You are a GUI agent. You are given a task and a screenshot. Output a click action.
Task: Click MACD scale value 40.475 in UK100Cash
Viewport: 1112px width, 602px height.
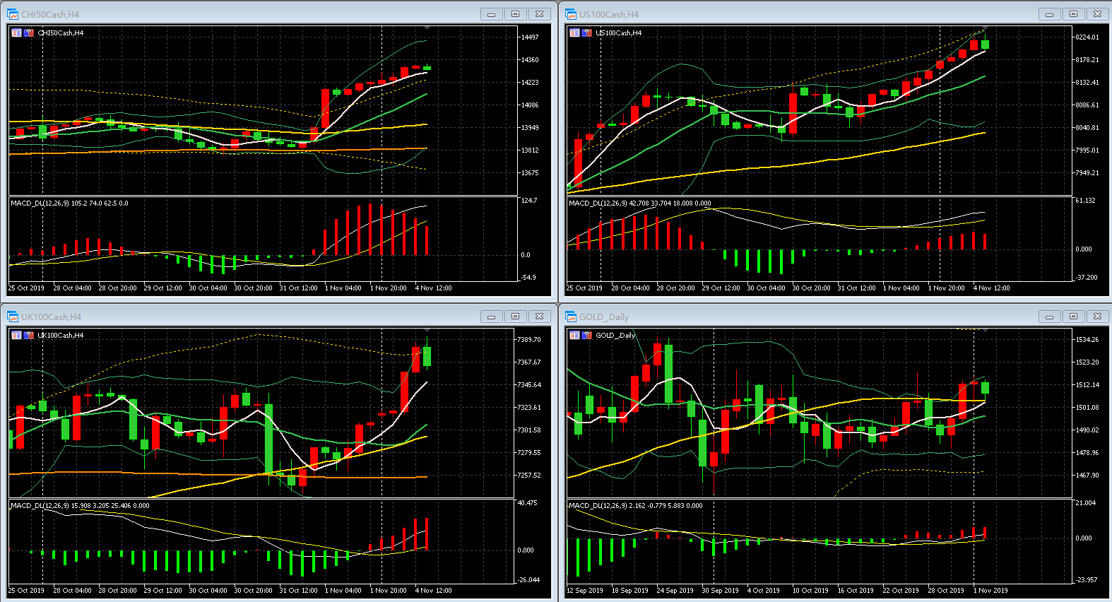tap(528, 502)
